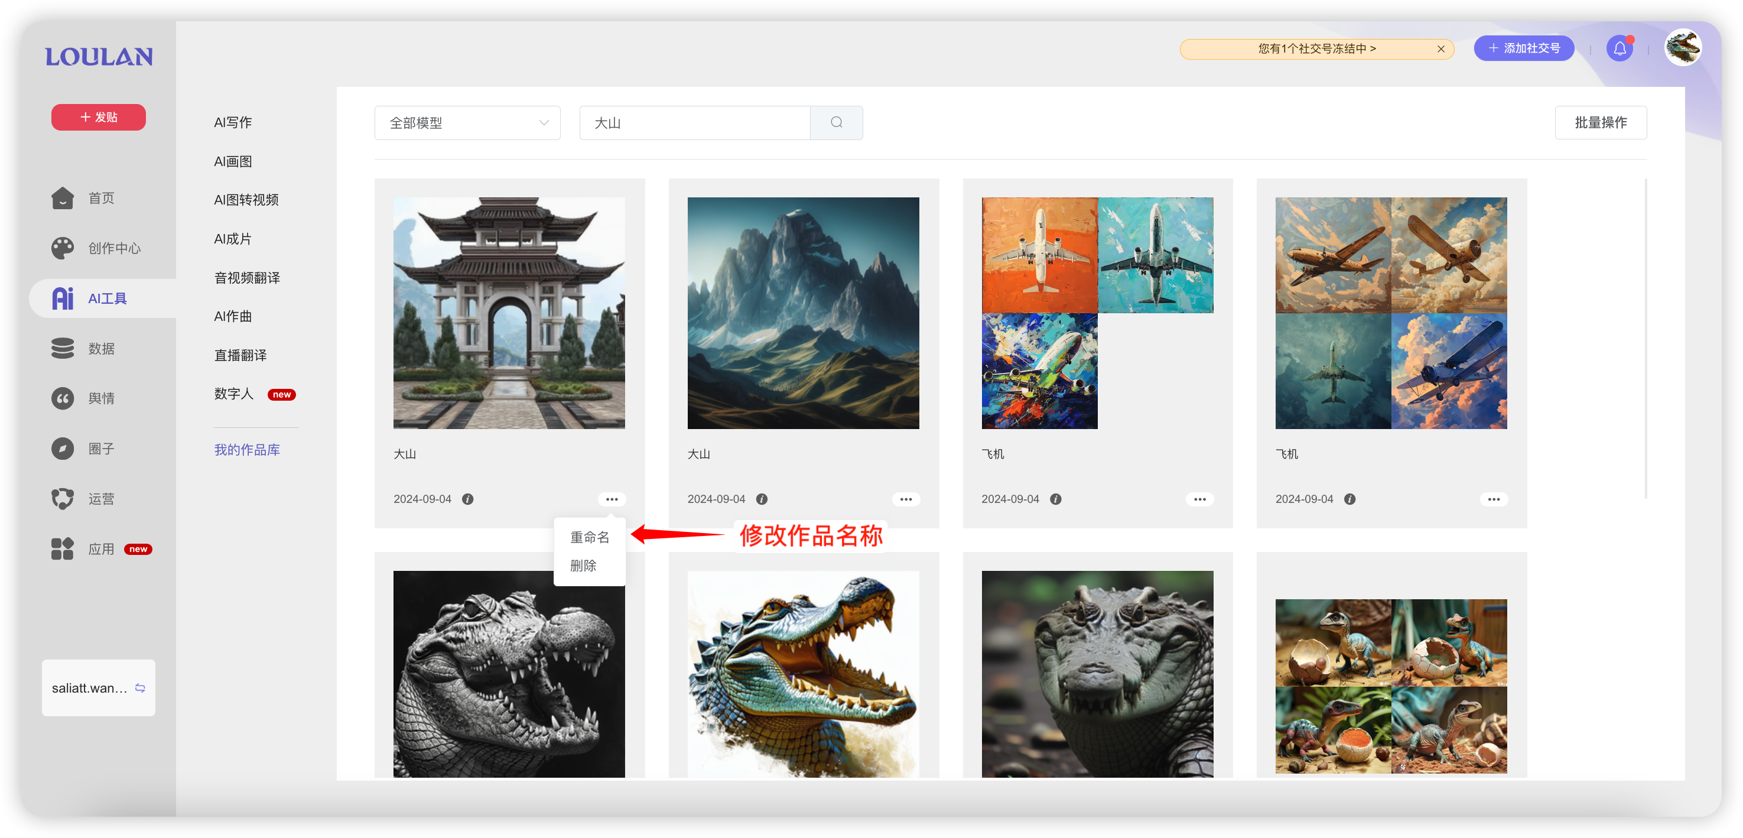Open 数字人 menu item

point(233,394)
